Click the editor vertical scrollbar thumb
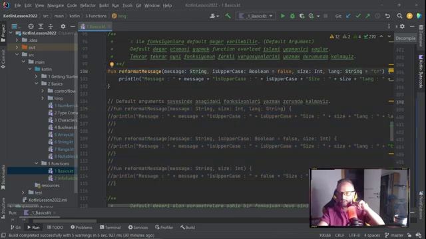The height and width of the screenshot is (239, 426). [x=391, y=131]
